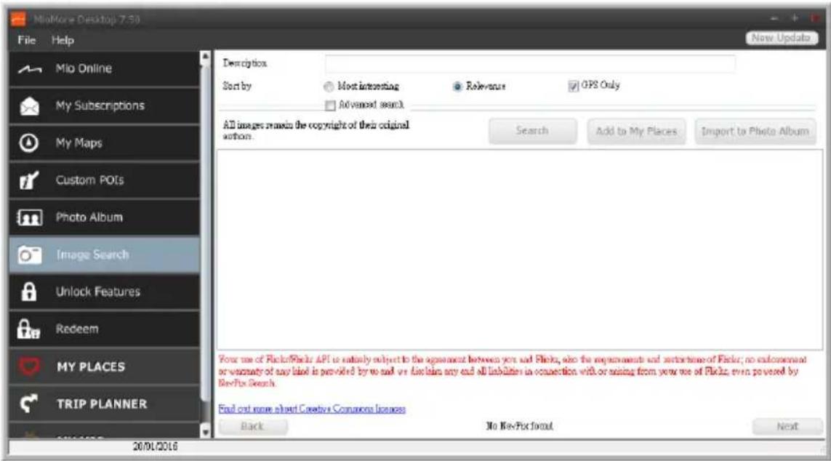Open the Mio Online section
This screenshot has width=831, height=461.
[x=105, y=69]
